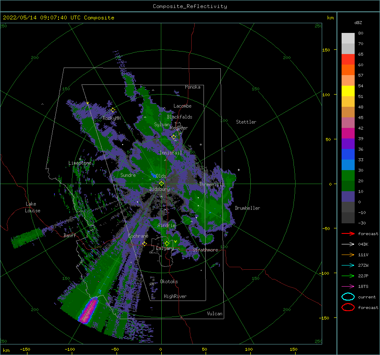The width and height of the screenshot is (380, 355).
Task: Click the Airdrie city label
Action: click(x=166, y=225)
